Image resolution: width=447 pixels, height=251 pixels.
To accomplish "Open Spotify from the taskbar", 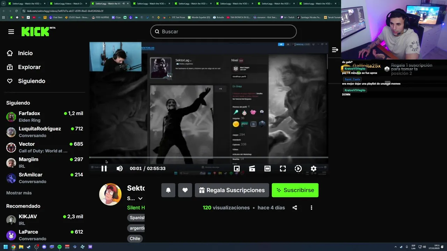I will (59, 247).
